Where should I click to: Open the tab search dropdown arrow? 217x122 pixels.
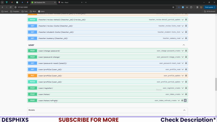point(2,2)
